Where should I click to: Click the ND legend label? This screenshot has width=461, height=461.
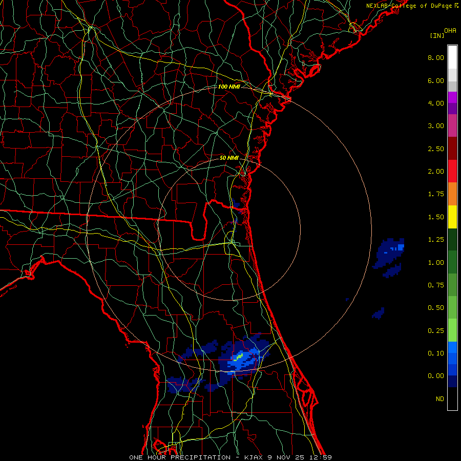[440, 399]
